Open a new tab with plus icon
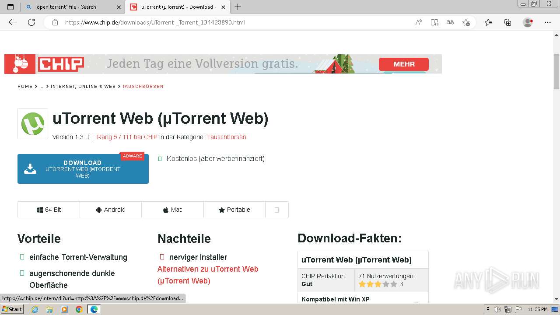The width and height of the screenshot is (560, 315). [238, 7]
